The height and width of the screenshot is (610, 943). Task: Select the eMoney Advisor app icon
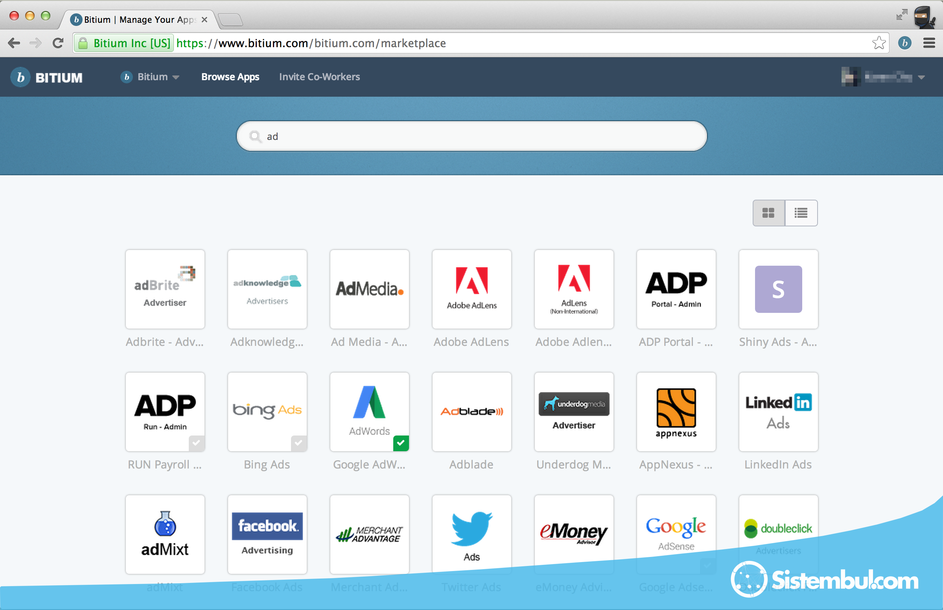click(x=574, y=535)
